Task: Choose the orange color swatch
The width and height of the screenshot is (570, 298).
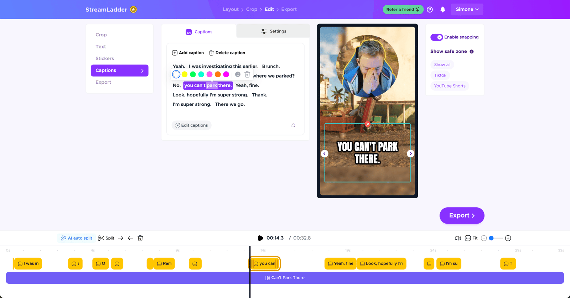Action: click(x=218, y=74)
